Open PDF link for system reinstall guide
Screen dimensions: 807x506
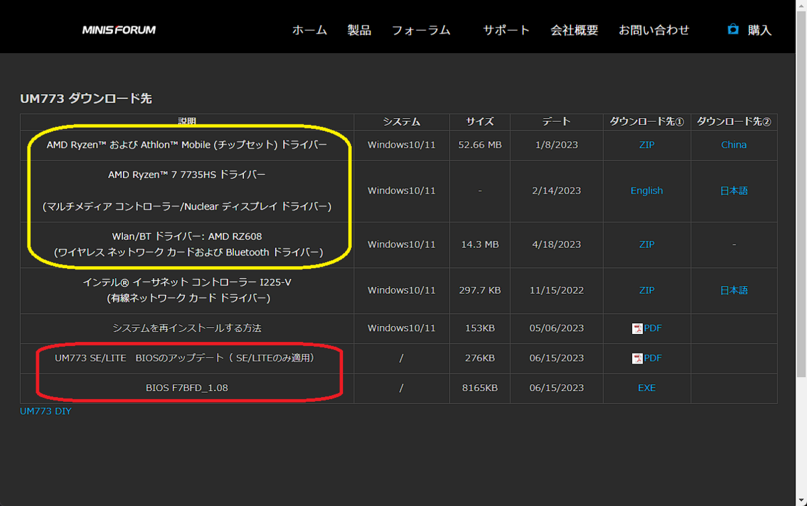click(x=653, y=328)
